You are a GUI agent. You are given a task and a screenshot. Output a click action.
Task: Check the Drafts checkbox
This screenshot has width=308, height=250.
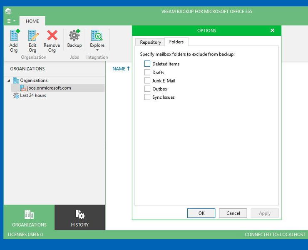click(147, 72)
